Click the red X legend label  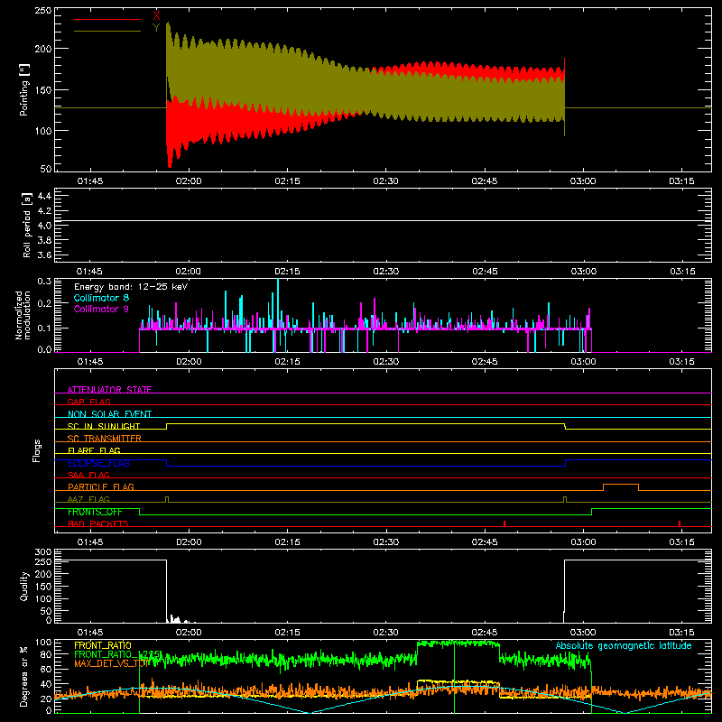click(156, 16)
